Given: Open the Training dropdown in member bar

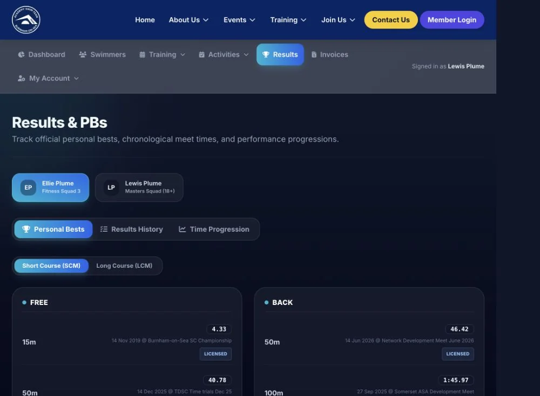Looking at the screenshot, I should pyautogui.click(x=162, y=54).
